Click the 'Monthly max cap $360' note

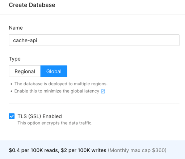coord(137,150)
